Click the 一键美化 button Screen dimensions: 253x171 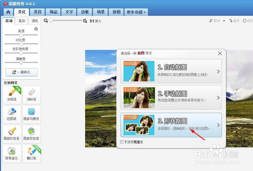click(22, 72)
